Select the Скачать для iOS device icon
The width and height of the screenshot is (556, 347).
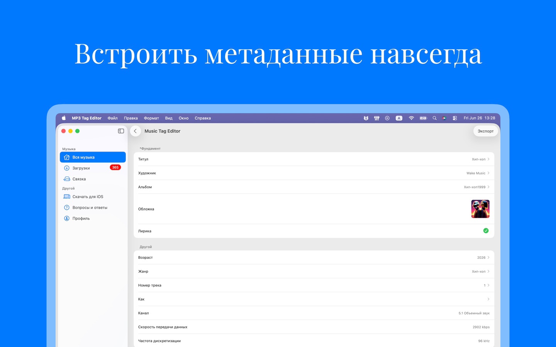pyautogui.click(x=67, y=197)
